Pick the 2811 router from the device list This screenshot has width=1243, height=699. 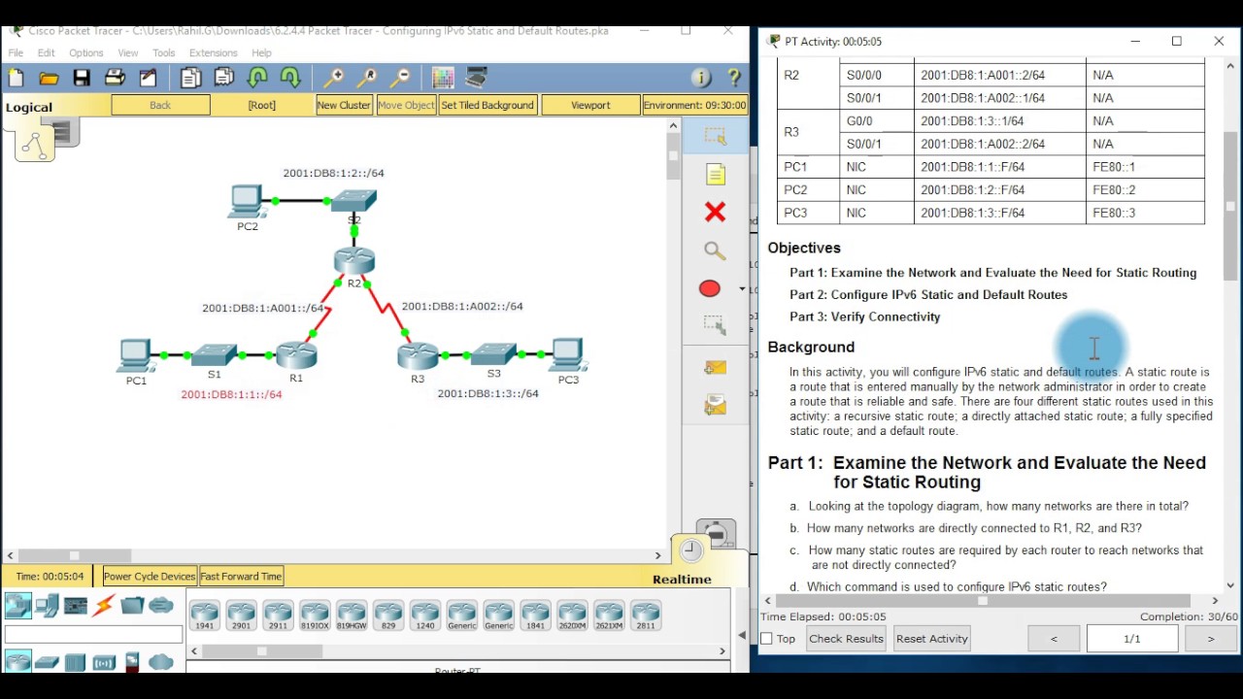[x=646, y=616]
